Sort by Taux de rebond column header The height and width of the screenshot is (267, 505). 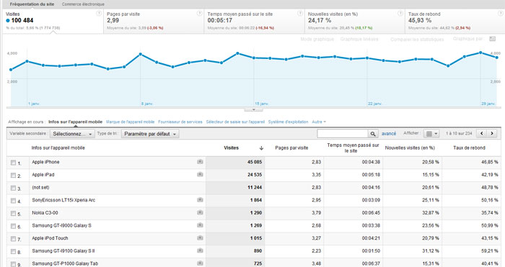pos(469,148)
